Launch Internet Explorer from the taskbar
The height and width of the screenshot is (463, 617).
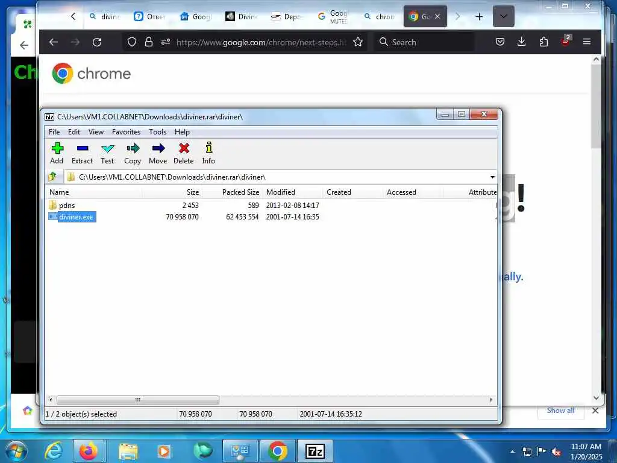point(54,451)
